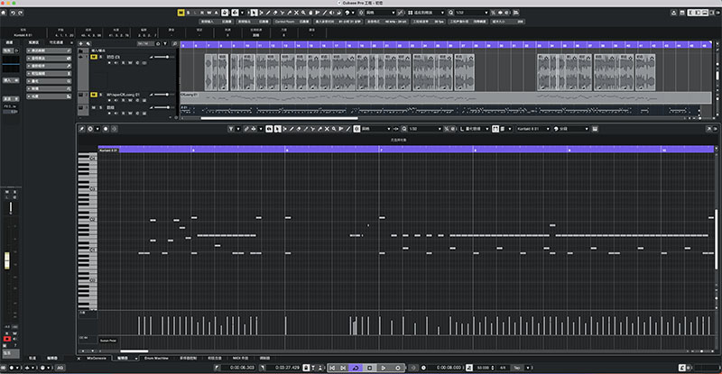Open the project quantize 1/32 dropdown
The image size is (722, 374).
[x=471, y=13]
